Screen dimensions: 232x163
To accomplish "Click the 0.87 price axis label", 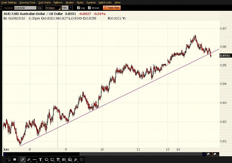I will point(223,29).
